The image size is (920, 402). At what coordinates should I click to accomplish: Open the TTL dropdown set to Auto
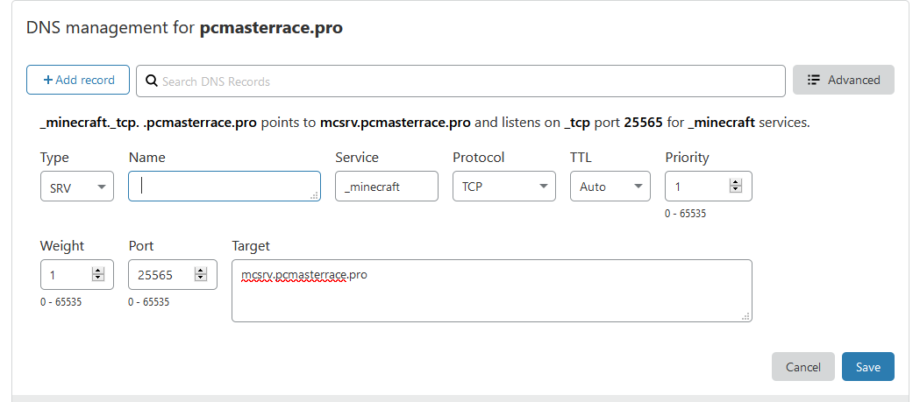(610, 187)
